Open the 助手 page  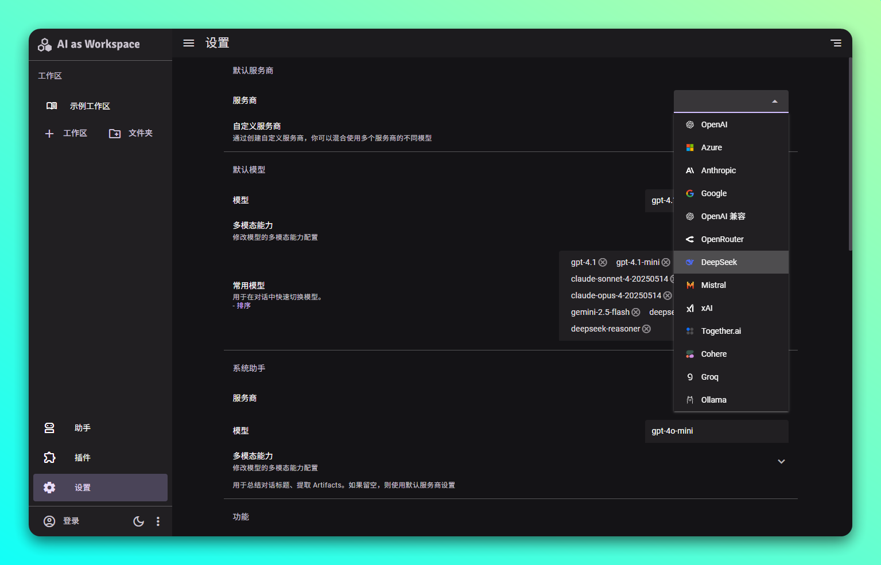pyautogui.click(x=100, y=428)
